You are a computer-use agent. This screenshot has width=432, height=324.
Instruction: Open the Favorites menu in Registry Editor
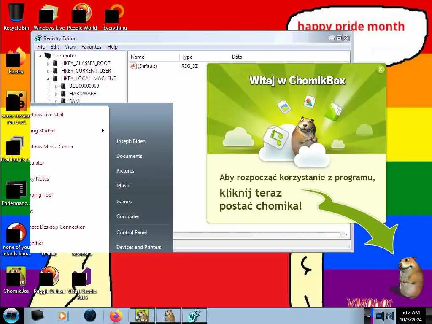[x=91, y=47]
